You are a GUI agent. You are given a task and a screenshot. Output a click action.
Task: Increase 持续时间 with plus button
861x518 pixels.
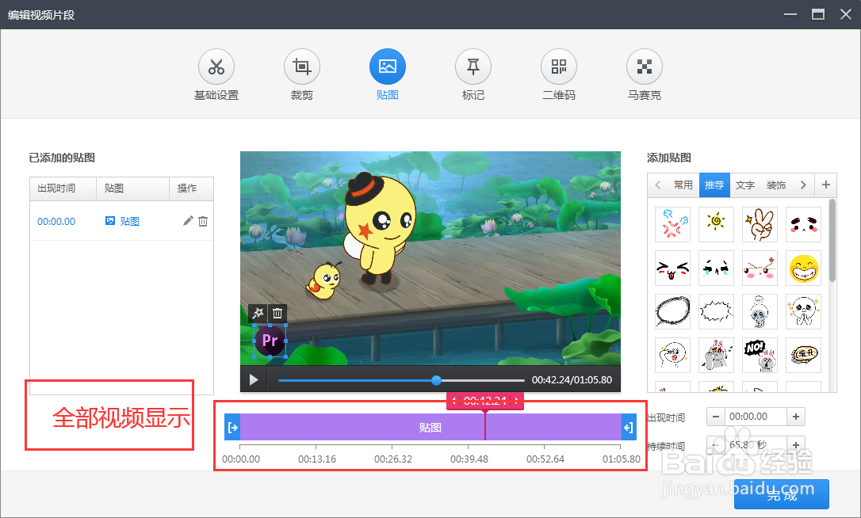[x=796, y=444]
